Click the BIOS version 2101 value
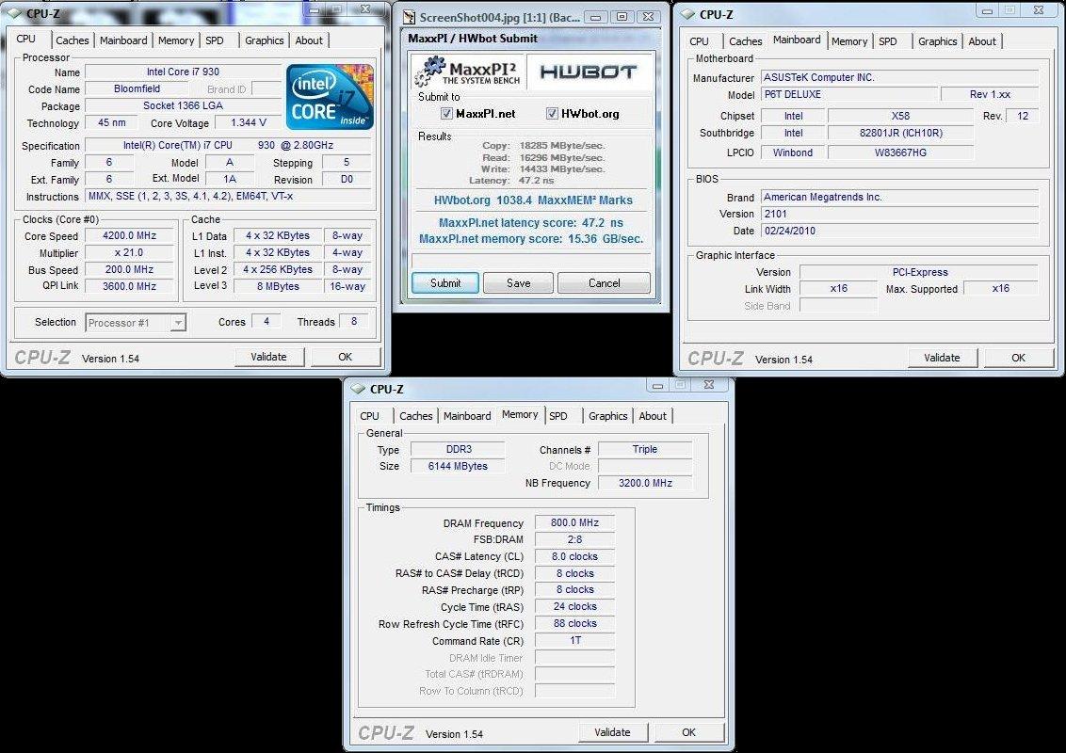Image resolution: width=1066 pixels, height=753 pixels. click(x=899, y=214)
